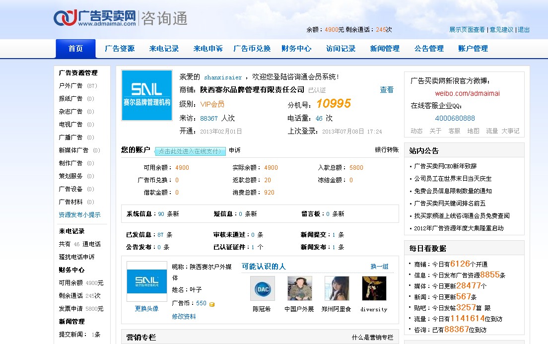The image size is (548, 344).
Task: Click username shanxisaier
Action: click(x=223, y=77)
